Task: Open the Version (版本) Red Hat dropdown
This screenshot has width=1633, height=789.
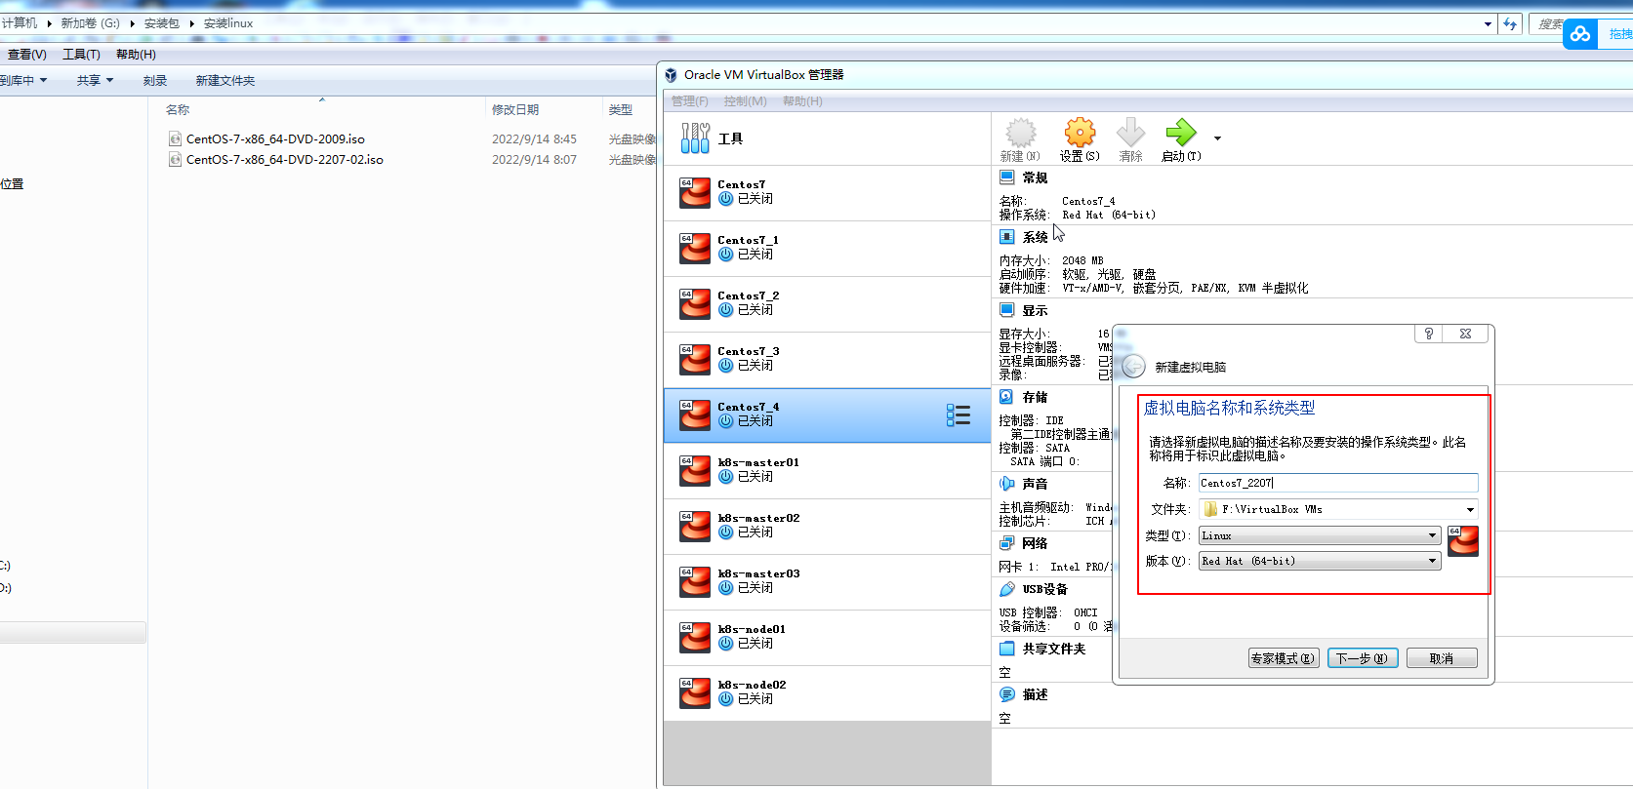Action: click(1320, 561)
